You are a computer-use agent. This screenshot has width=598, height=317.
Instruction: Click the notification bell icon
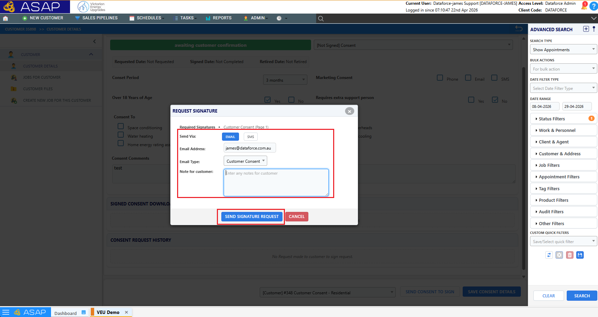(x=584, y=6)
